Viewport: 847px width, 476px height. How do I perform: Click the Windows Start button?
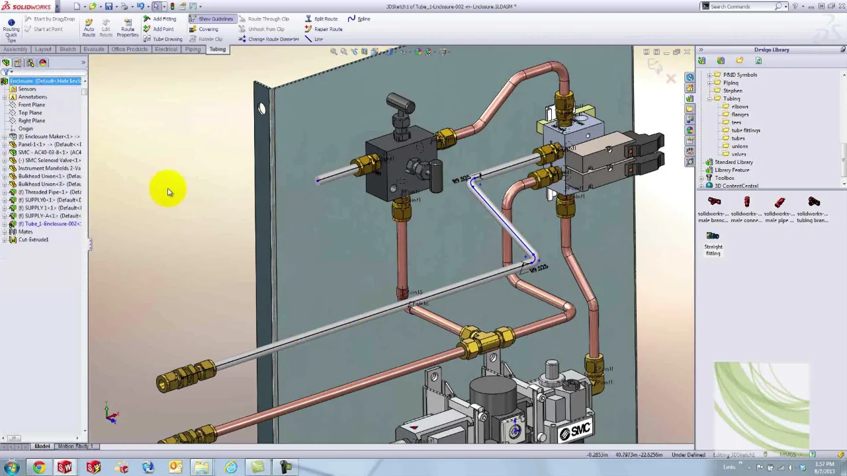11,468
